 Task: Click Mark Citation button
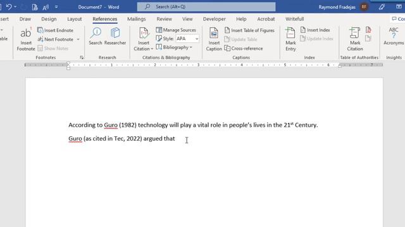point(355,39)
